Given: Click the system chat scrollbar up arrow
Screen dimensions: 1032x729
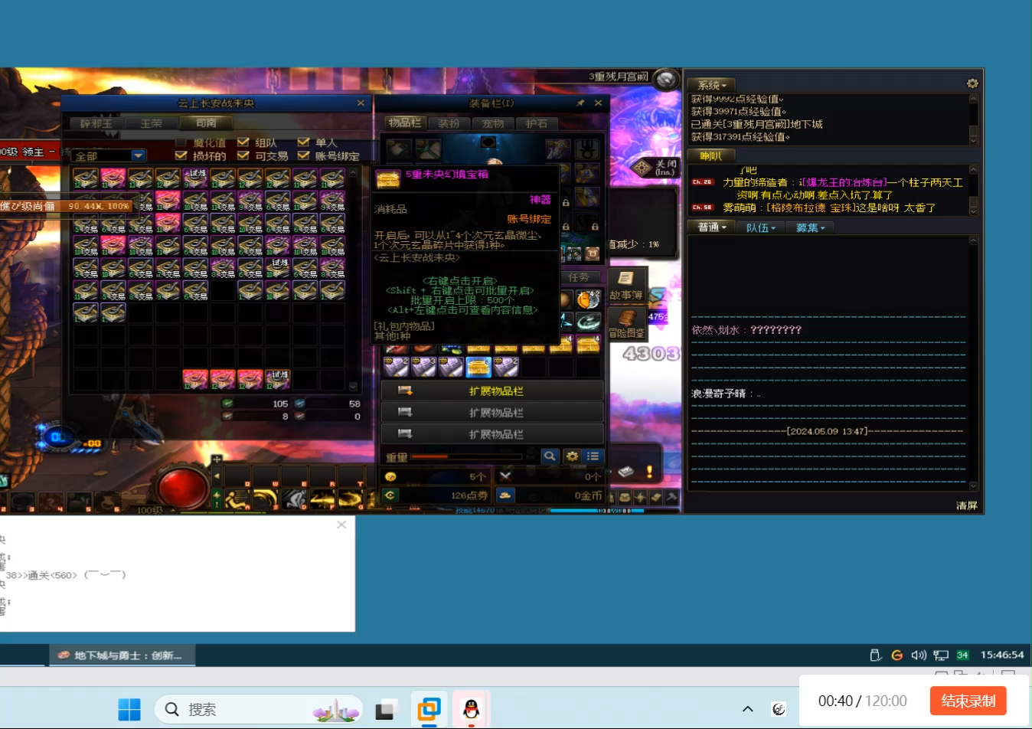Looking at the screenshot, I should pyautogui.click(x=973, y=99).
